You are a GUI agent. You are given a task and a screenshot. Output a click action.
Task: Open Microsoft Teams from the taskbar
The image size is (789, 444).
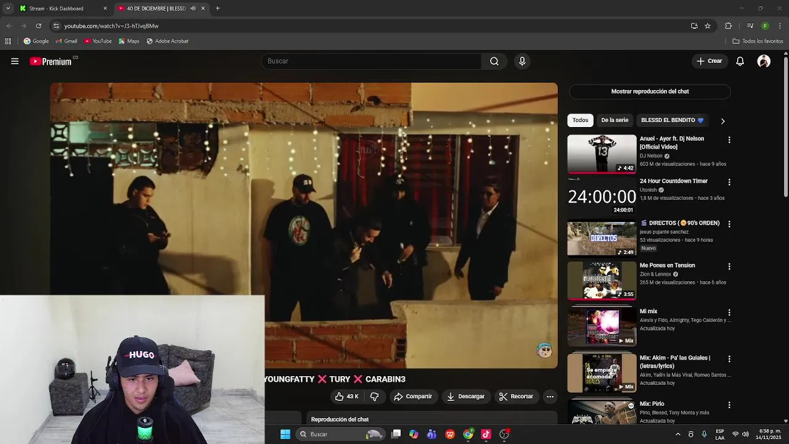click(x=431, y=434)
